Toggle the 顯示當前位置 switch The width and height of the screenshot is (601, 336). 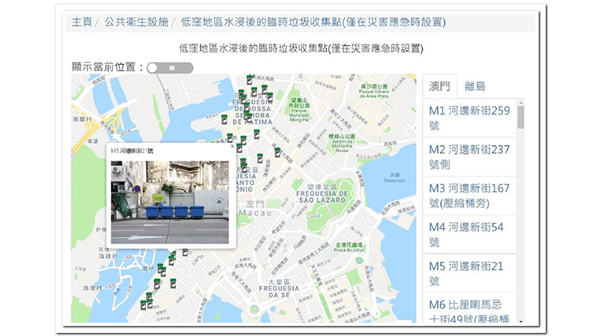pos(170,68)
